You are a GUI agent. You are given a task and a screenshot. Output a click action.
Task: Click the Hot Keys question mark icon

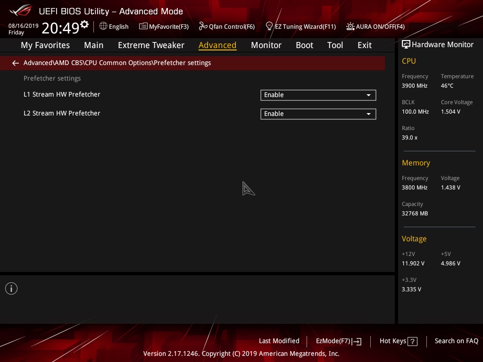pos(412,341)
